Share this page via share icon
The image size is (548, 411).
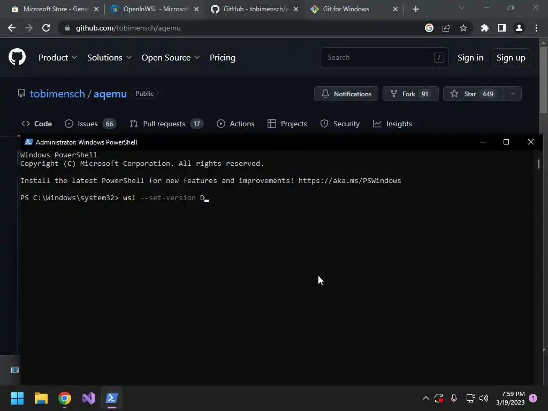(446, 28)
